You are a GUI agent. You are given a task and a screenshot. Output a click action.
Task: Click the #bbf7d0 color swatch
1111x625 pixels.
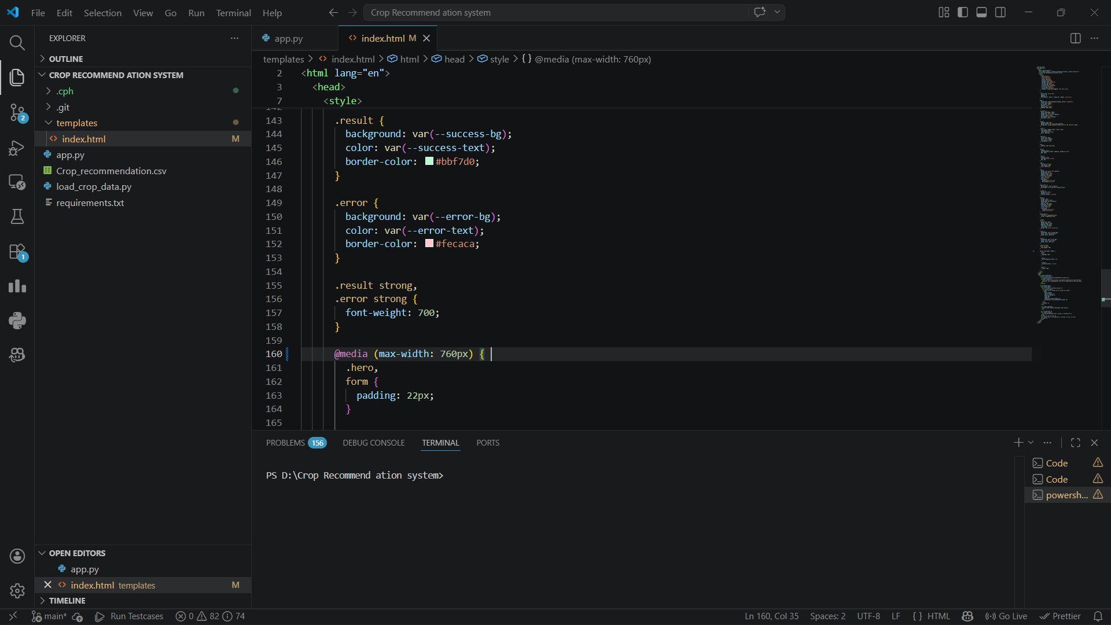[429, 161]
